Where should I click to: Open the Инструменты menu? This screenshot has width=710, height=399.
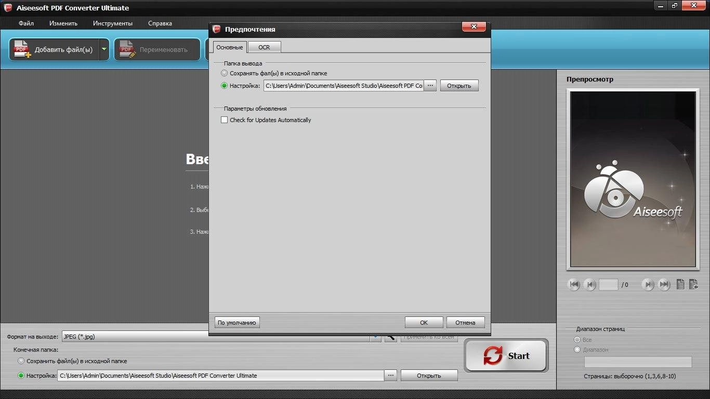pos(113,23)
